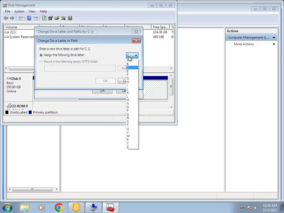Click the hatched free space partition block
The image size is (284, 213).
[155, 90]
